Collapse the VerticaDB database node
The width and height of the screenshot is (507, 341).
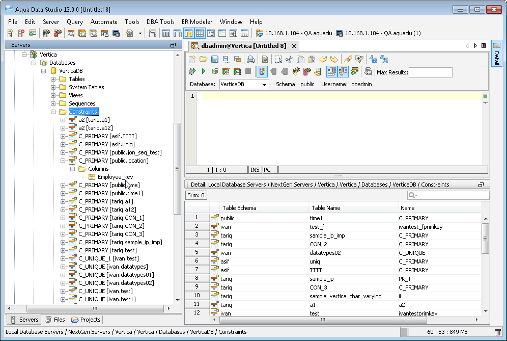click(x=43, y=71)
